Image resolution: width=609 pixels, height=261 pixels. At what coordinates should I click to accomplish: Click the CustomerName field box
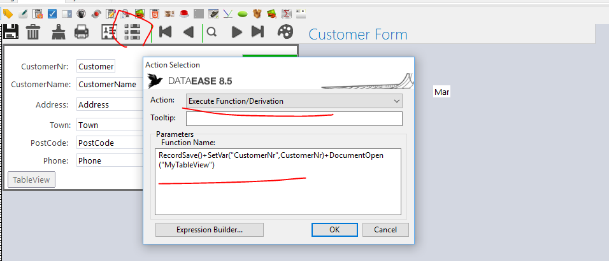[x=110, y=84]
